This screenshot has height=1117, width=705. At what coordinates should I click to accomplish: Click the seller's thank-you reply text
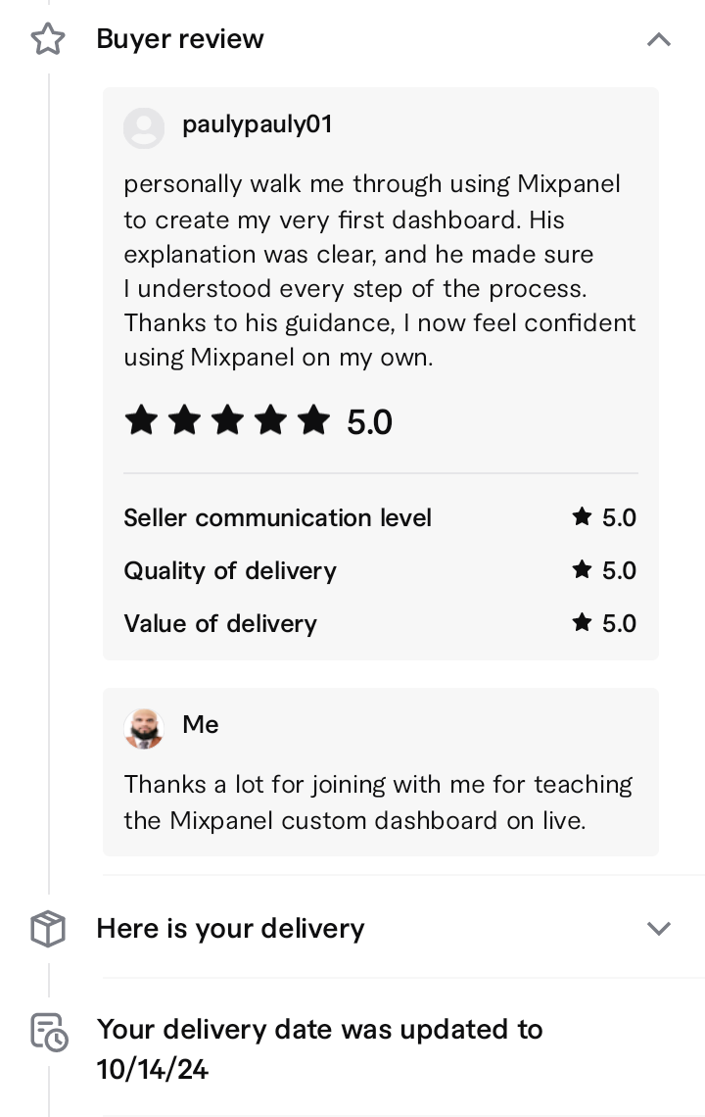[378, 801]
